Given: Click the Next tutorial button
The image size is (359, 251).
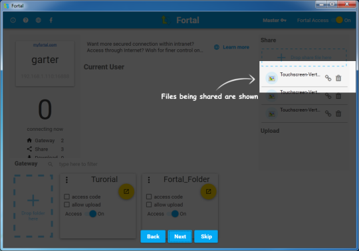Looking at the screenshot, I should click(x=180, y=236).
